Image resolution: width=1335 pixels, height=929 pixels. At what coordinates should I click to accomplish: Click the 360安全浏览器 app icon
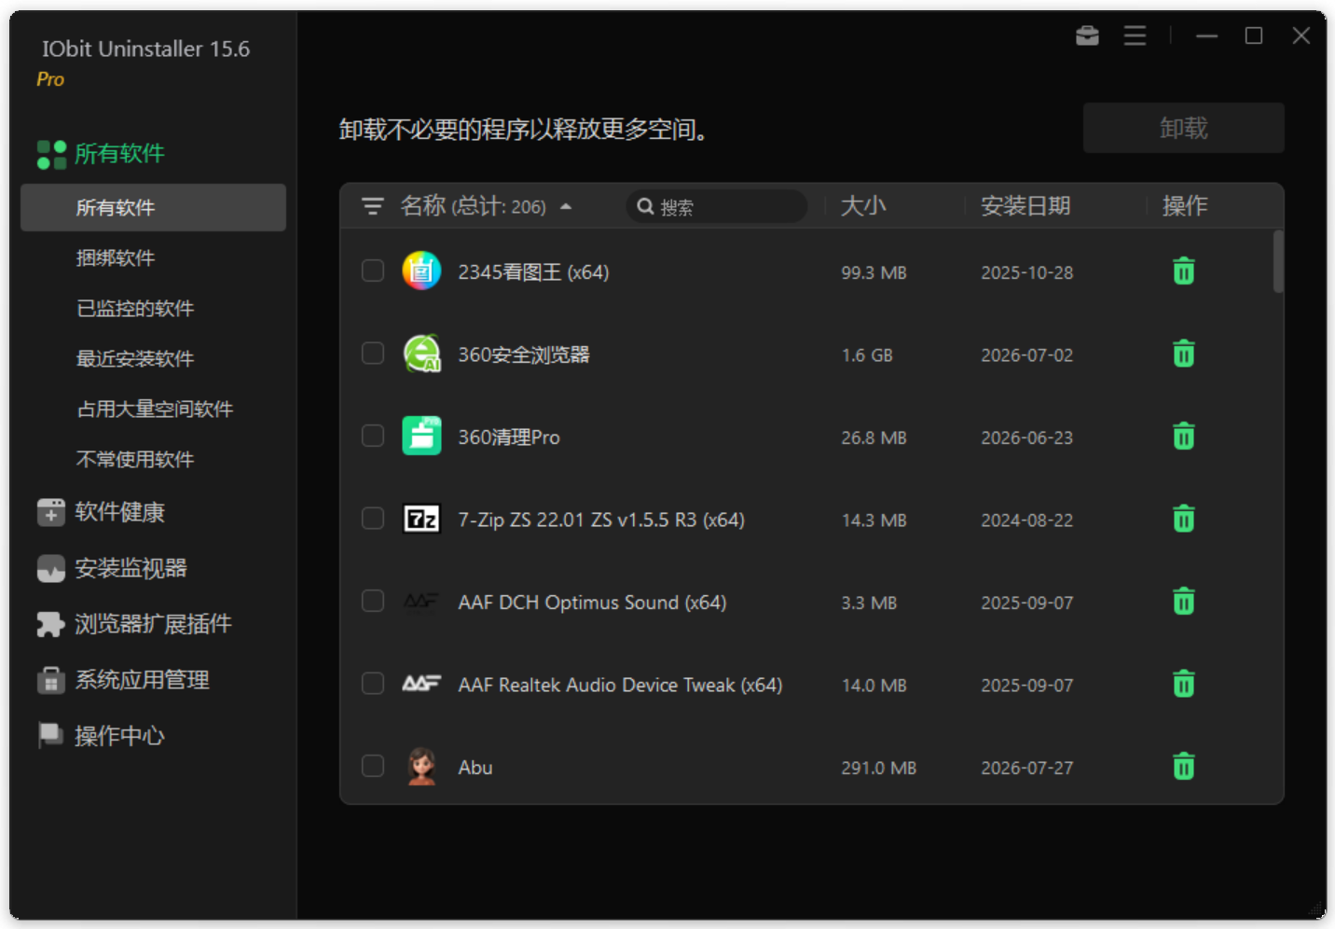pyautogui.click(x=421, y=354)
